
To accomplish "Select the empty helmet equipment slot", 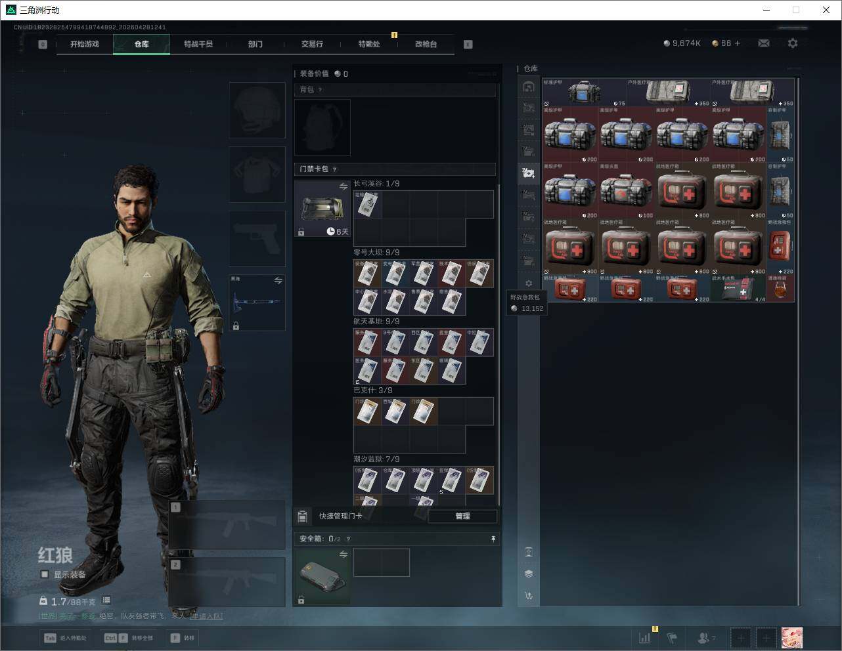I will coord(257,110).
